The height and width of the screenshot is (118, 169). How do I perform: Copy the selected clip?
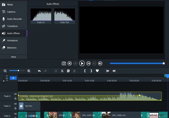point(68,71)
